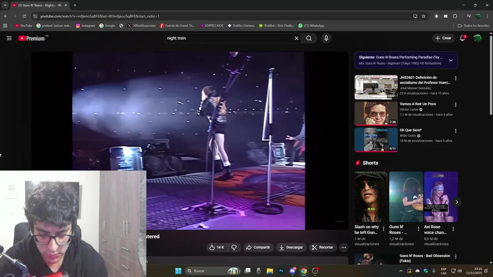Dislike the video with thumbs down
The width and height of the screenshot is (493, 277).
tap(234, 247)
